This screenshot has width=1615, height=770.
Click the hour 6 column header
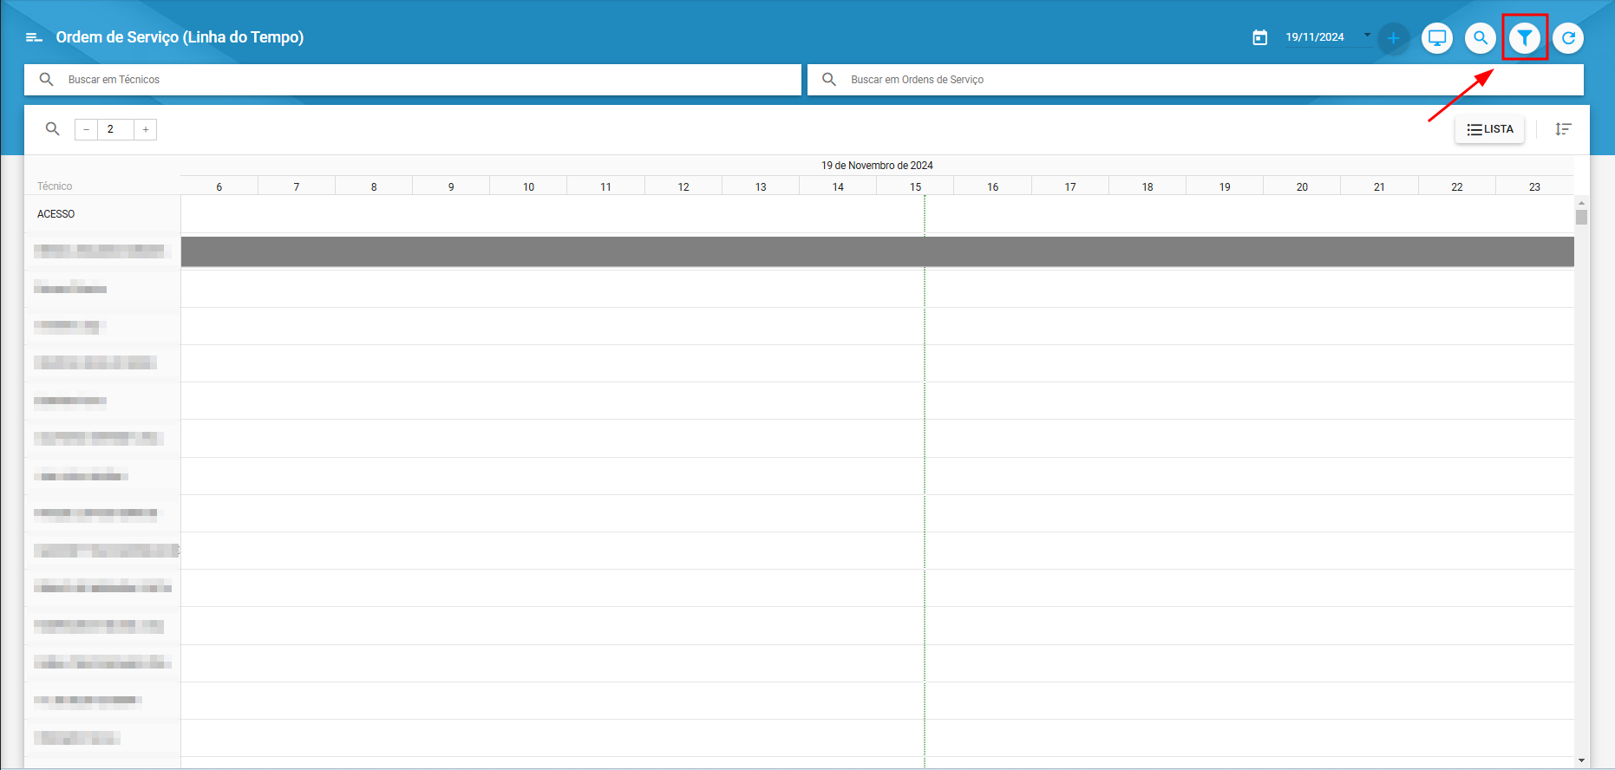219,186
